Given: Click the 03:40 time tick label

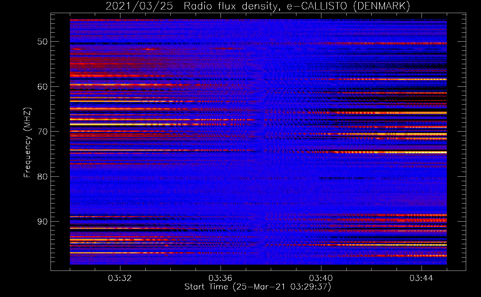Looking at the screenshot, I should point(321,278).
